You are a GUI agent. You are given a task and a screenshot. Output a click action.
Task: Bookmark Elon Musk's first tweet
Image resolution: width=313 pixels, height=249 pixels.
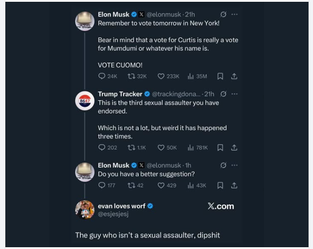(x=220, y=76)
